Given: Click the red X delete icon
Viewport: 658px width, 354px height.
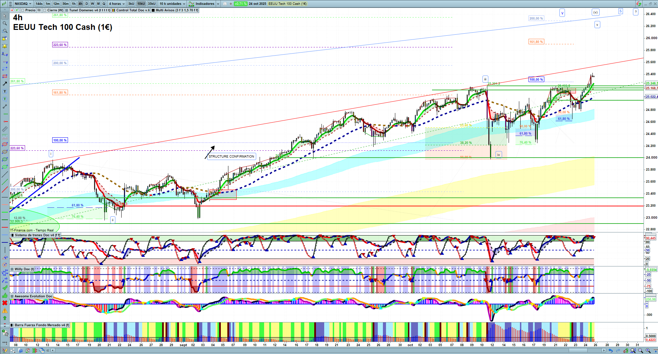Looking at the screenshot, I should click(x=5, y=303).
